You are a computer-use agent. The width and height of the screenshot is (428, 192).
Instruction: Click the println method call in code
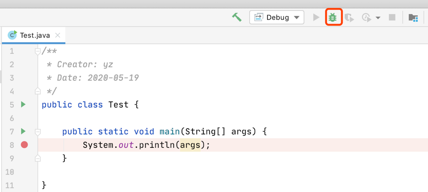(157, 144)
